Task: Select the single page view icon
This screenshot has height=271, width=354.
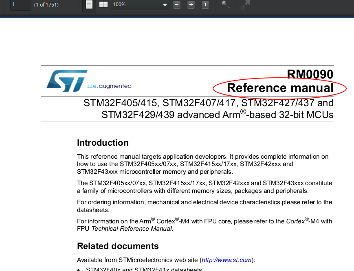Action: 89,4
